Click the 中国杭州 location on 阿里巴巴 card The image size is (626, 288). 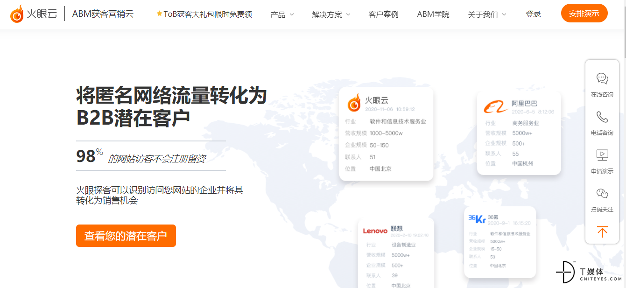coord(522,163)
